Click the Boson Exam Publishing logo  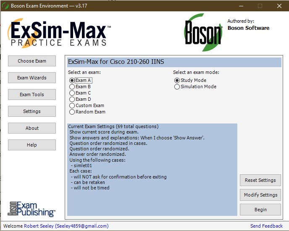tap(32, 208)
